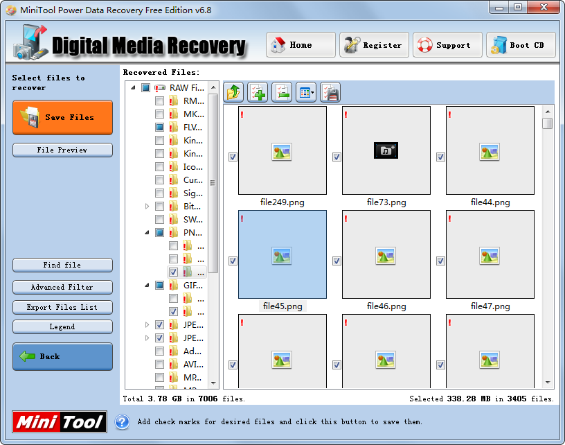Click the Digital Media Recovery camera icon
This screenshot has height=445, width=565.
point(30,42)
